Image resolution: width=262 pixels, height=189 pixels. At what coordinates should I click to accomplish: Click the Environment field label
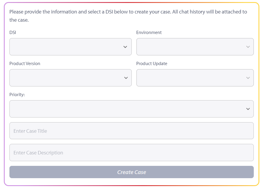click(149, 33)
